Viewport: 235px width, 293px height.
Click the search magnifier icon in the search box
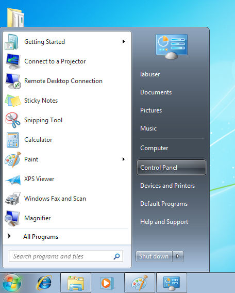(x=116, y=256)
